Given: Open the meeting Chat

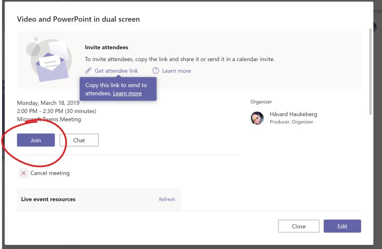Looking at the screenshot, I should [x=79, y=140].
